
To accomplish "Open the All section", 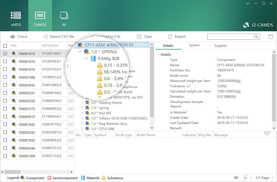I will tap(64, 19).
